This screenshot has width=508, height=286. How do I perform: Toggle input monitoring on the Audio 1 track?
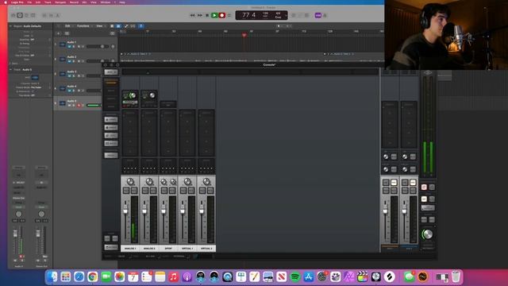click(83, 46)
